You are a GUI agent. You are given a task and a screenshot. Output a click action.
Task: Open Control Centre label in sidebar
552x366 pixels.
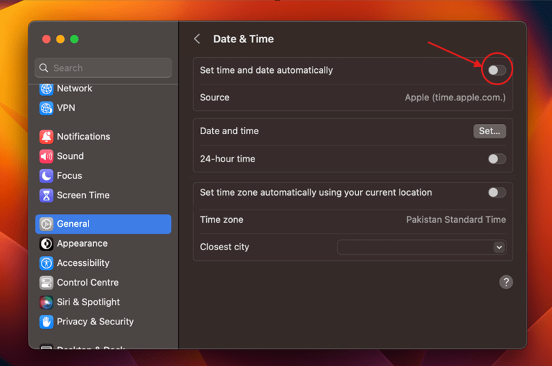pyautogui.click(x=88, y=283)
